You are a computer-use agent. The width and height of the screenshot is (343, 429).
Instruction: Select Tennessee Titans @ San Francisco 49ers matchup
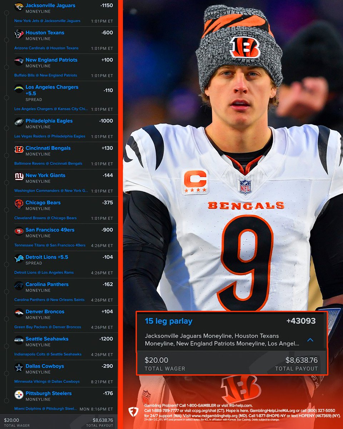(x=50, y=245)
